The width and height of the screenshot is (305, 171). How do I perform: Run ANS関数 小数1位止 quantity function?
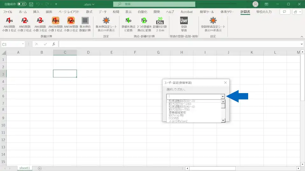[9, 24]
